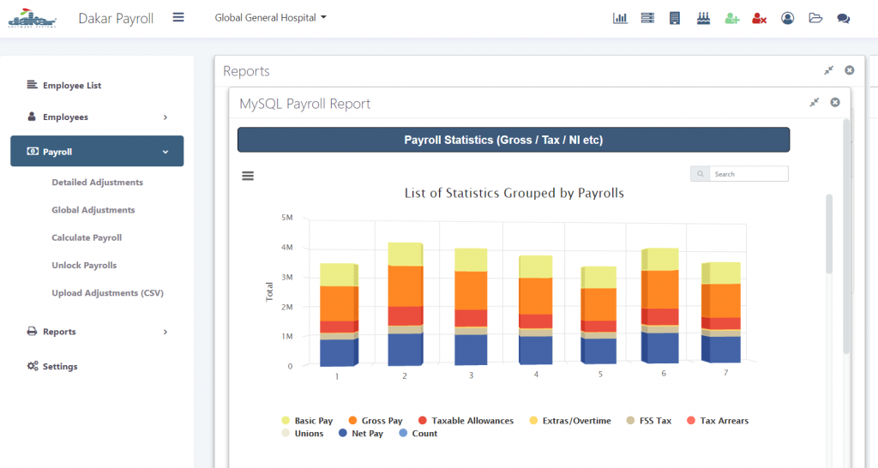Expand the Employees sidebar section
Screen dimensions: 878x468
(x=97, y=117)
